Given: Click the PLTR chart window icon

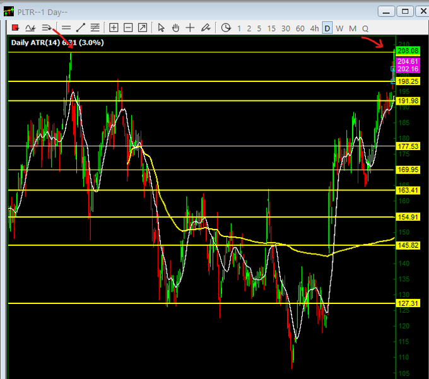Looking at the screenshot, I should [x=9, y=12].
